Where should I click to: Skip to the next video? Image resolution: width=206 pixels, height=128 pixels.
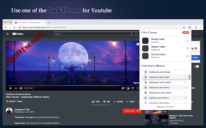(x=16, y=88)
